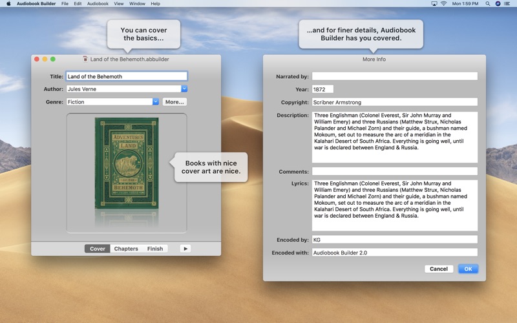517x323 pixels.
Task: Click the green book cover artwork
Action: pyautogui.click(x=127, y=163)
